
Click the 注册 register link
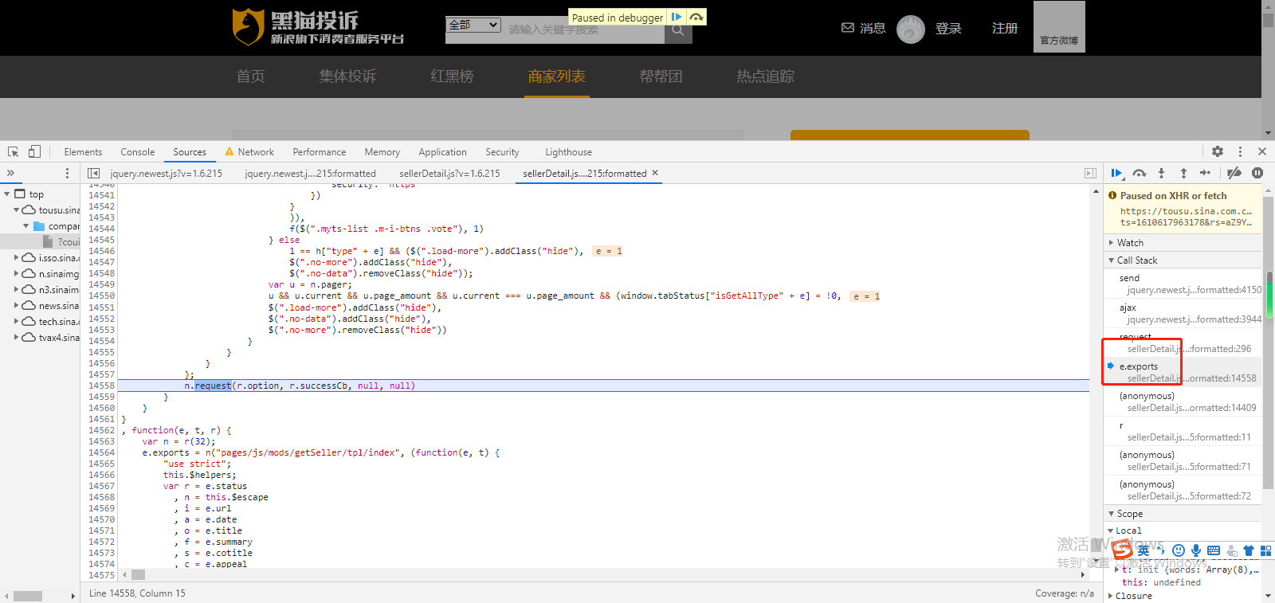(x=1005, y=29)
